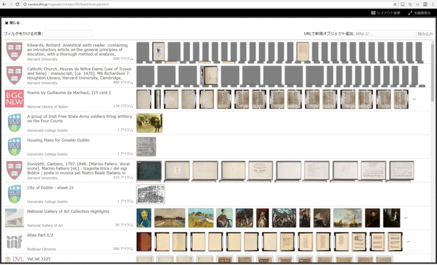
Task: Click the DVL logo for Vat.lat.3225
Action: (x=14, y=259)
